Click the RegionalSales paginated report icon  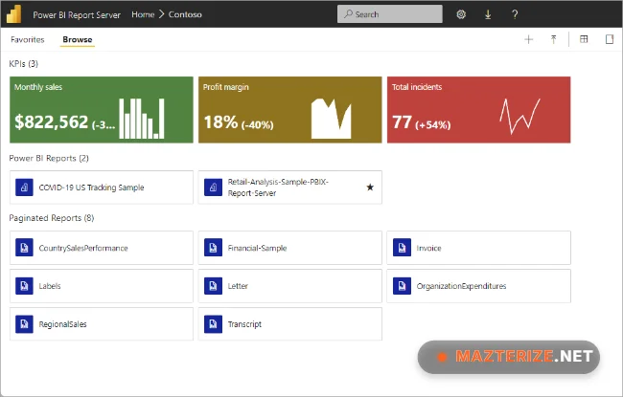click(x=24, y=324)
